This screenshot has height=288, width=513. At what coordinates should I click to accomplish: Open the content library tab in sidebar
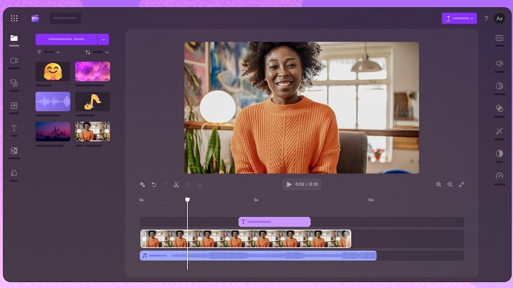coord(13,83)
